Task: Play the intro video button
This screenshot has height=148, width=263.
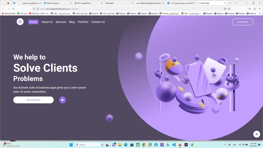Action: [x=63, y=100]
